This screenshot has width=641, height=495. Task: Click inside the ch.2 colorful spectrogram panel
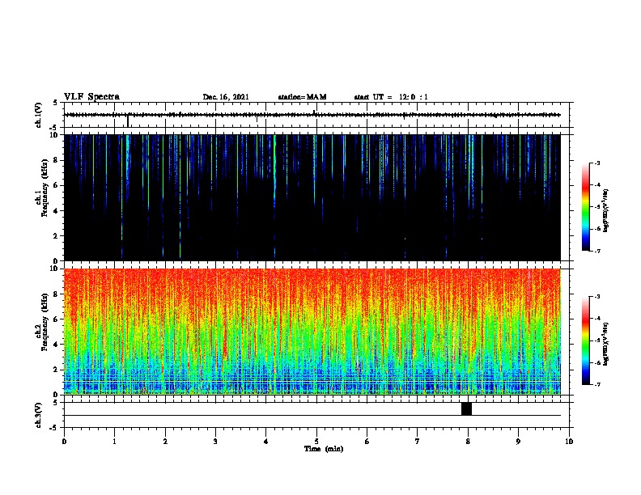(x=312, y=332)
